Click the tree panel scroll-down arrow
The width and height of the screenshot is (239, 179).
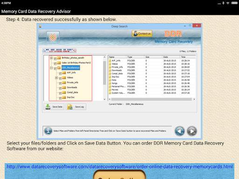point(105,99)
